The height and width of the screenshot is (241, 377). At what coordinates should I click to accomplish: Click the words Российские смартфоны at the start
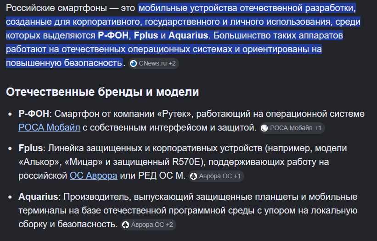click(x=56, y=8)
